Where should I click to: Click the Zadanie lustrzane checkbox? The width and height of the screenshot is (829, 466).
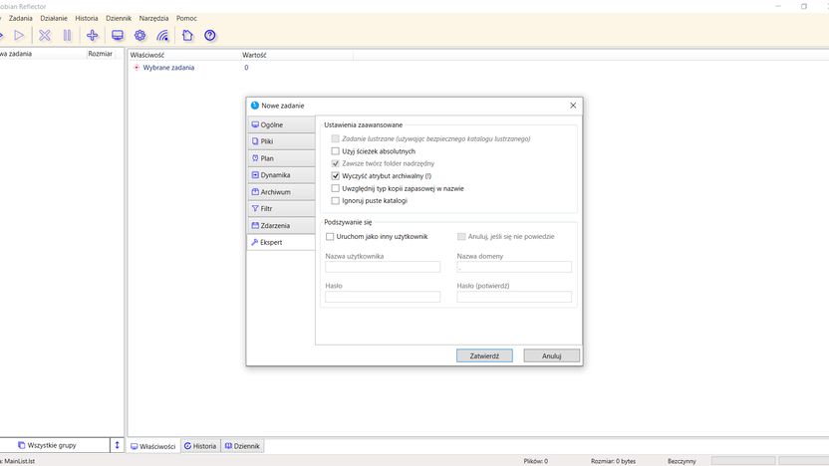pyautogui.click(x=335, y=138)
